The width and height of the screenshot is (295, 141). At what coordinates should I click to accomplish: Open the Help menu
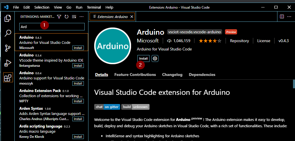tap(109, 7)
